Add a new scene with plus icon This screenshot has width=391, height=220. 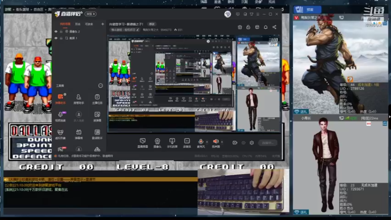click(103, 24)
